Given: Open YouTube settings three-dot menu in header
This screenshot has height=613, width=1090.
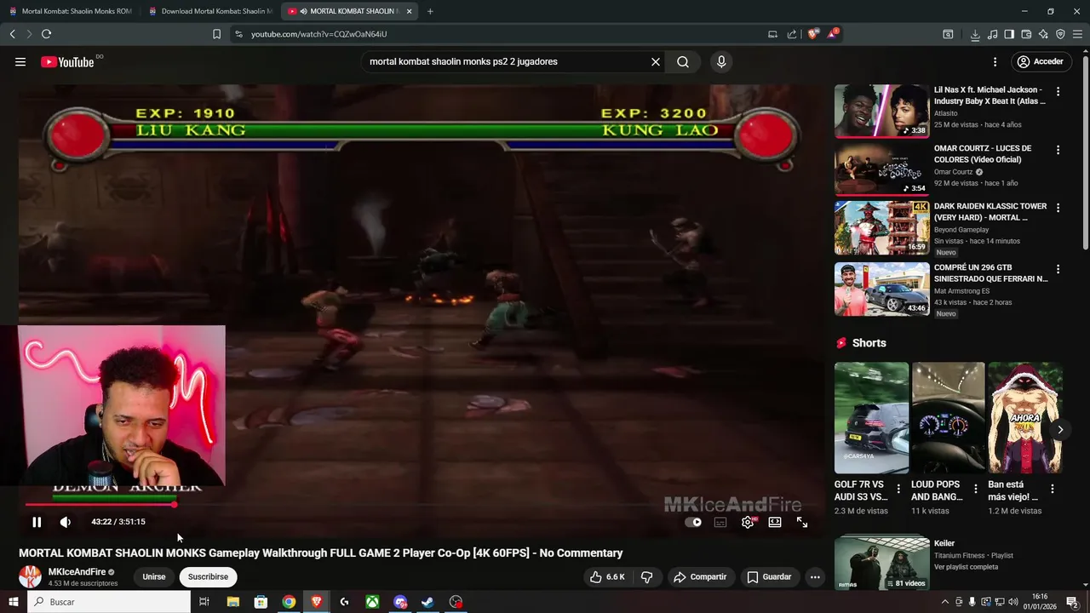Looking at the screenshot, I should 995,61.
